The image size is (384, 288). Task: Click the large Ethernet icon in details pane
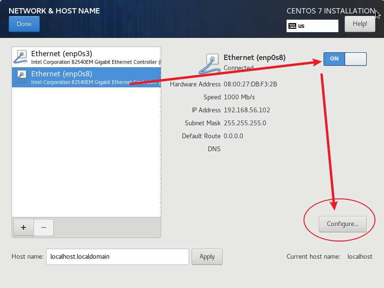209,64
